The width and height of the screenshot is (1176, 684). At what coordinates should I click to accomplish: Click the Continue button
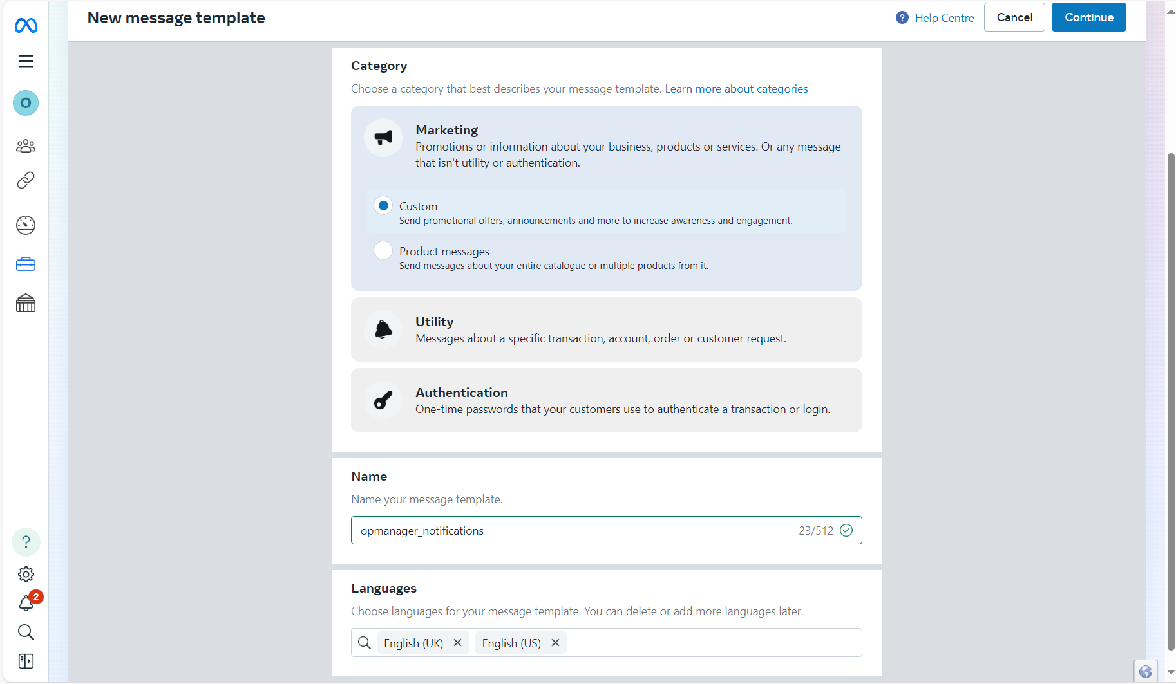tap(1088, 17)
